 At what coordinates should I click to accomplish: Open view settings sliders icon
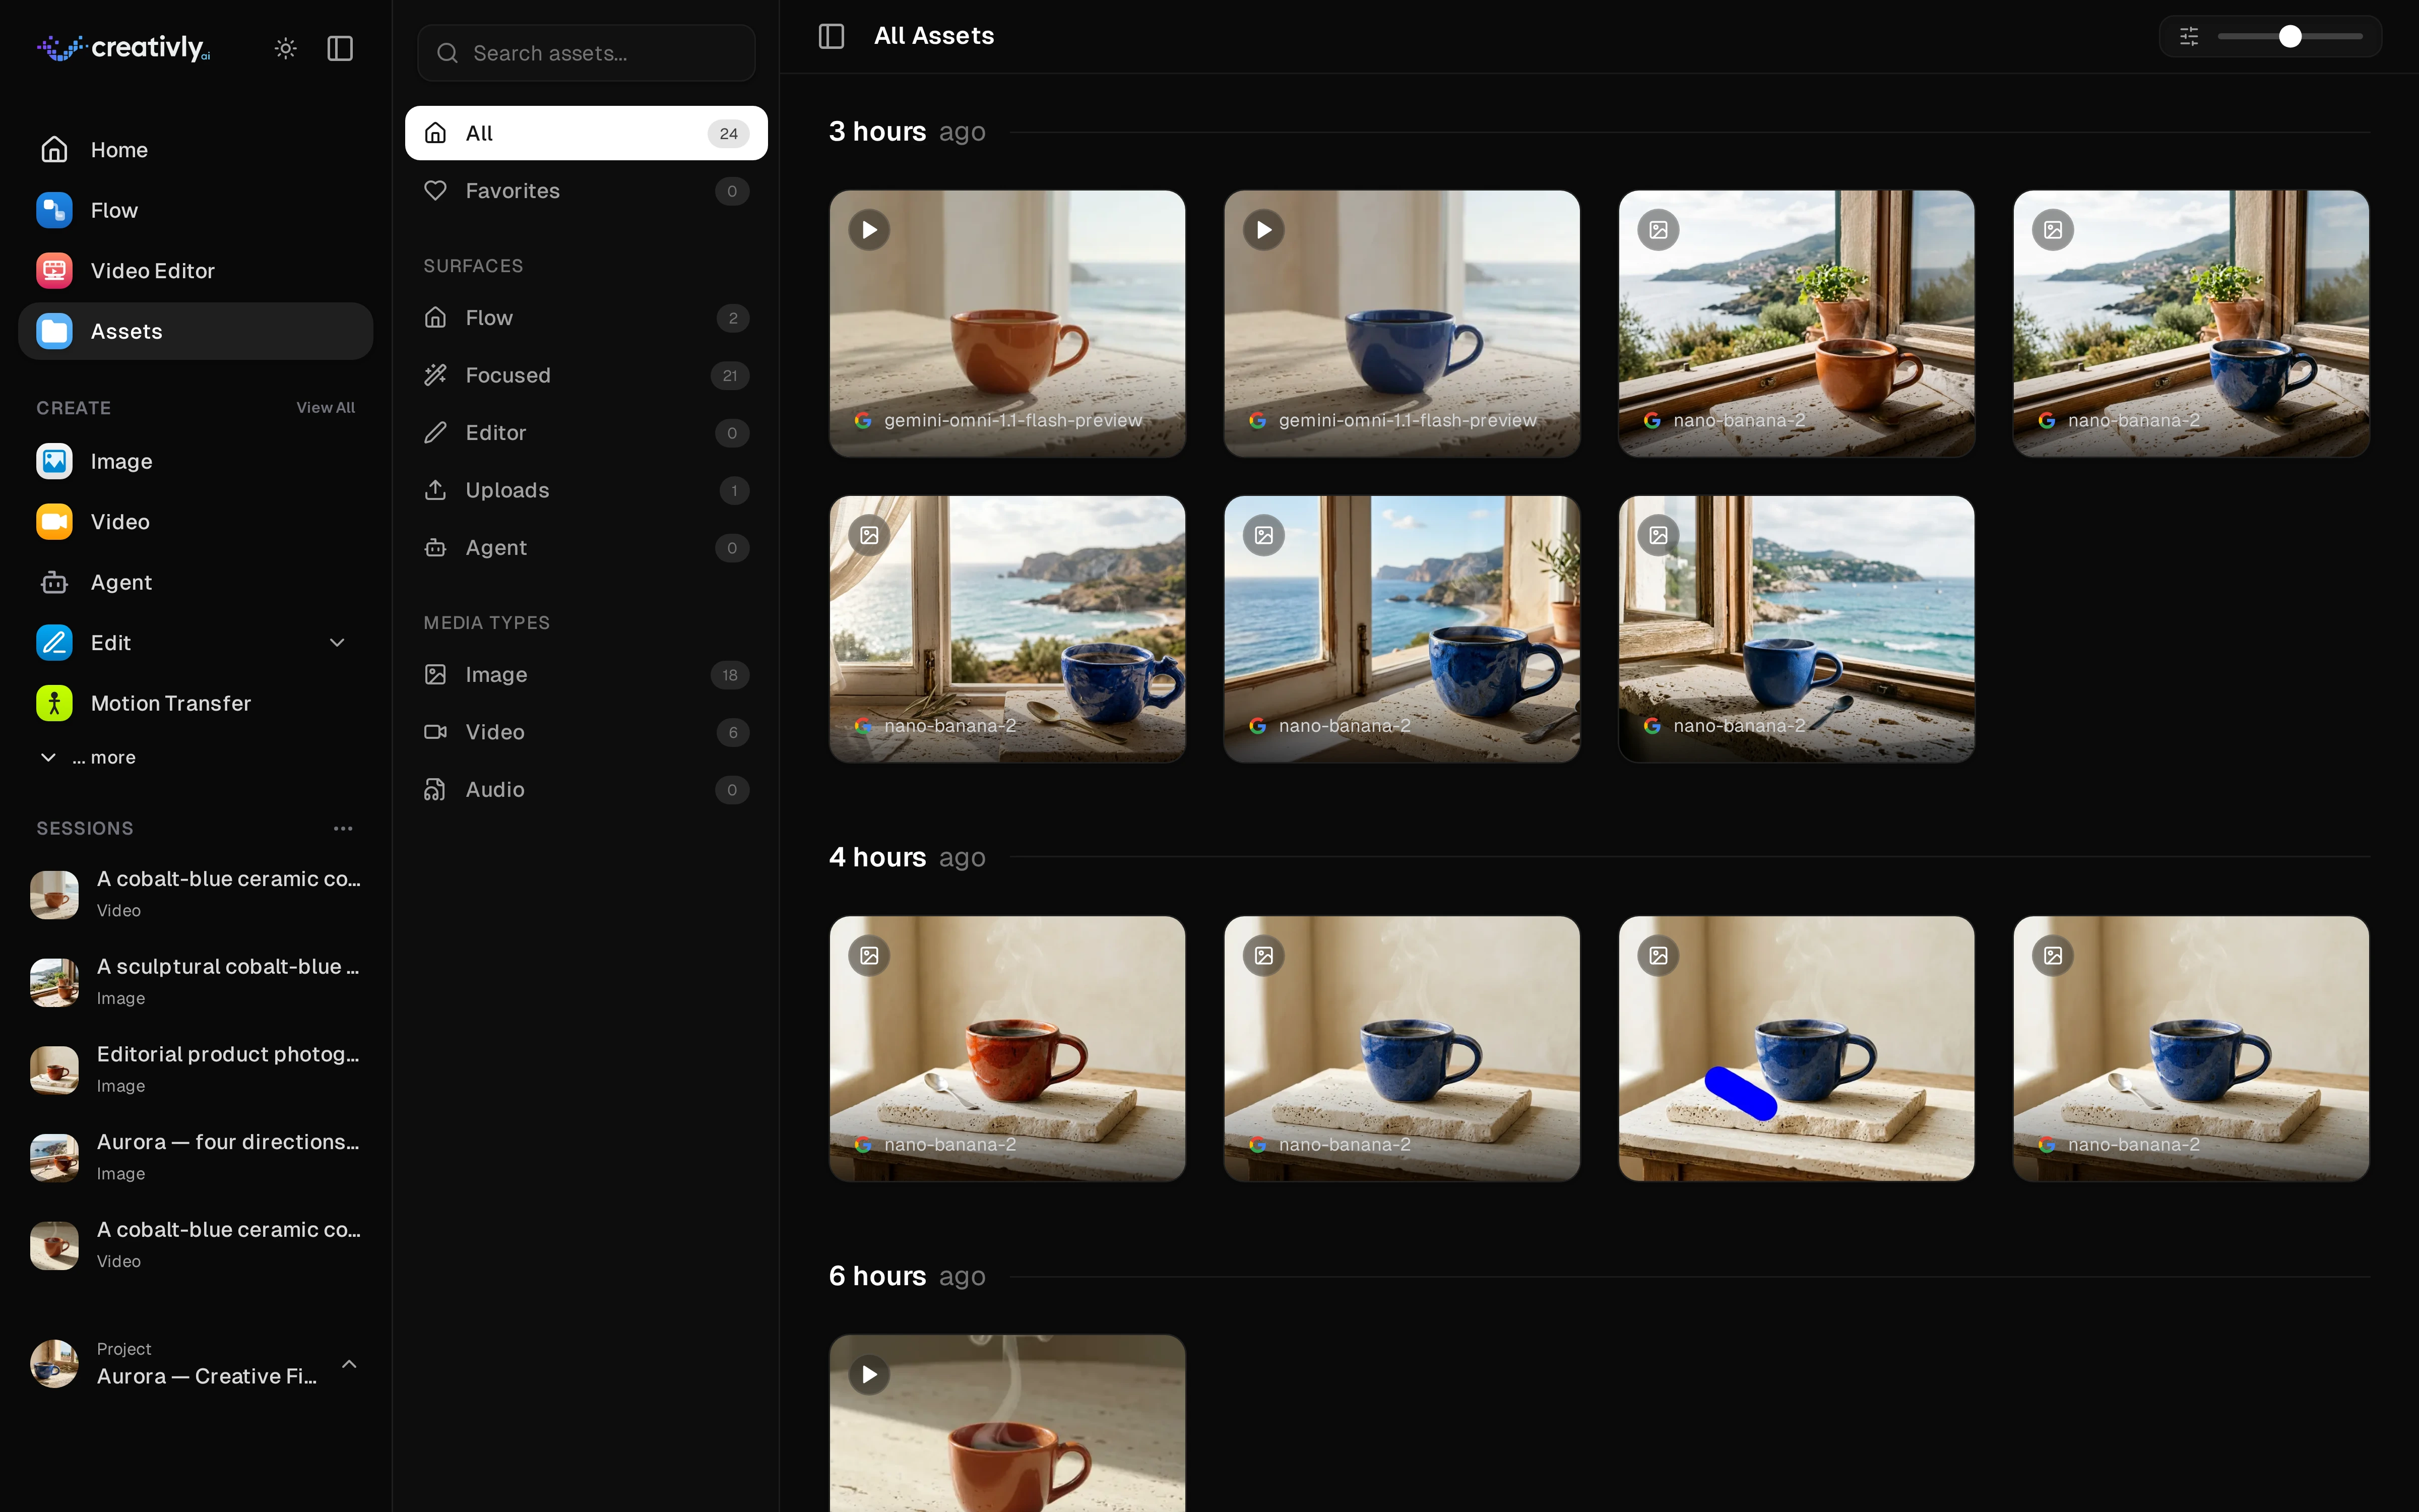[x=2189, y=36]
